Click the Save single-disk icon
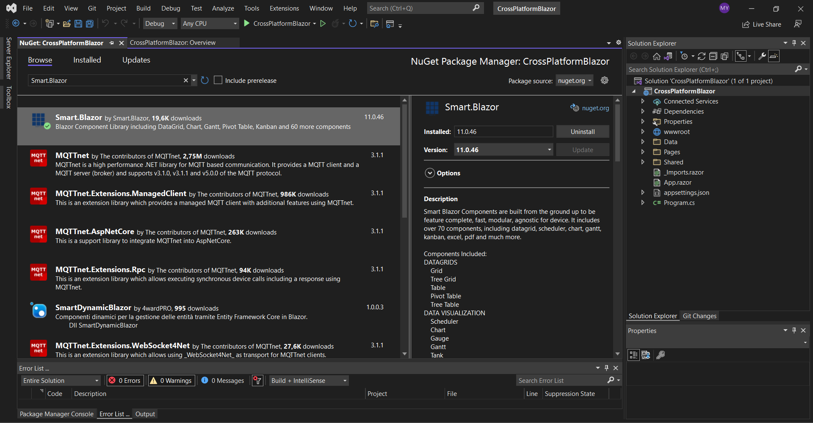The height and width of the screenshot is (423, 813). 78,24
